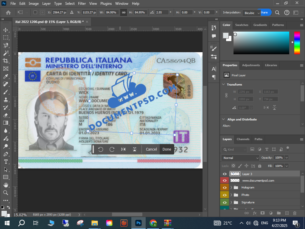This screenshot has height=229, width=305.
Task: Open the Opacity slider dropdown arrow
Action: [x=287, y=158]
